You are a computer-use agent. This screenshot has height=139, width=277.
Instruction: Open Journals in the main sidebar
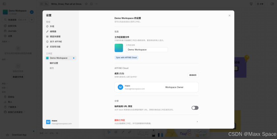[x=18, y=31]
